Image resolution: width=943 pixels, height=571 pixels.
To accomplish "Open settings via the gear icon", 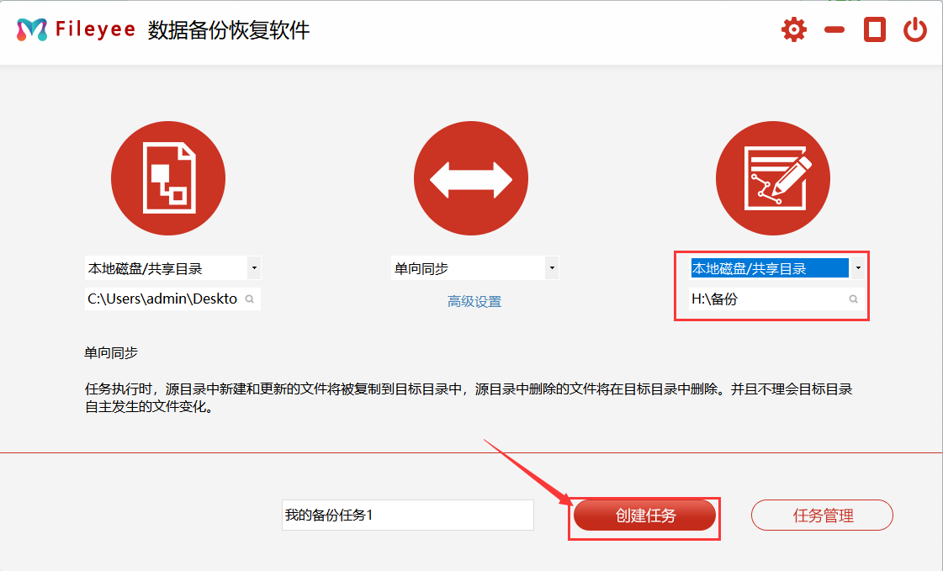I will pos(793,31).
